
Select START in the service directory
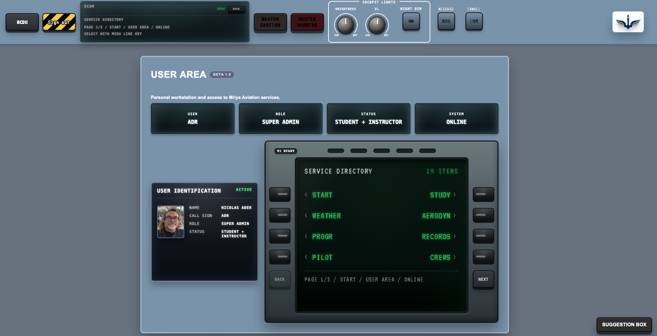[x=322, y=195]
